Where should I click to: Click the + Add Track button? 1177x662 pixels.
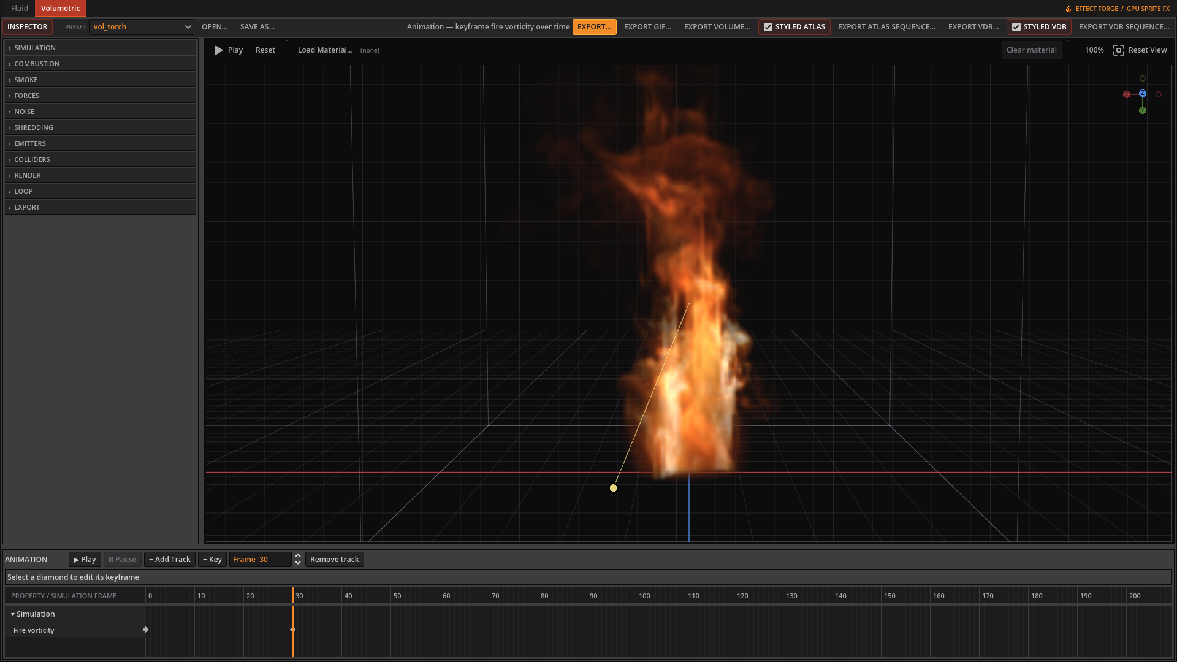click(x=170, y=560)
